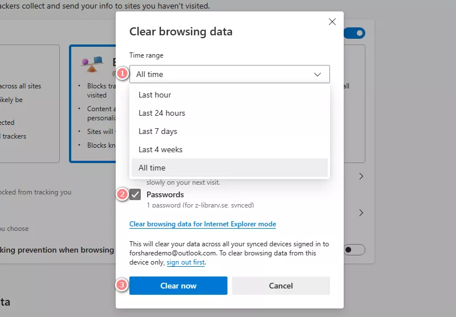Choose Last 4 weeks option
The width and height of the screenshot is (456, 317).
[x=230, y=149]
